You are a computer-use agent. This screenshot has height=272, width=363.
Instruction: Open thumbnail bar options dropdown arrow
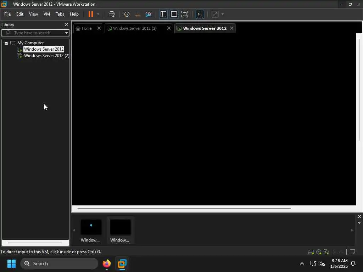tap(359, 223)
